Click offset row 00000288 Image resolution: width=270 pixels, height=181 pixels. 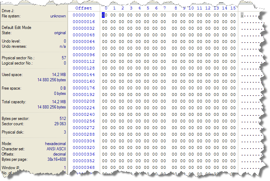coord(84,134)
